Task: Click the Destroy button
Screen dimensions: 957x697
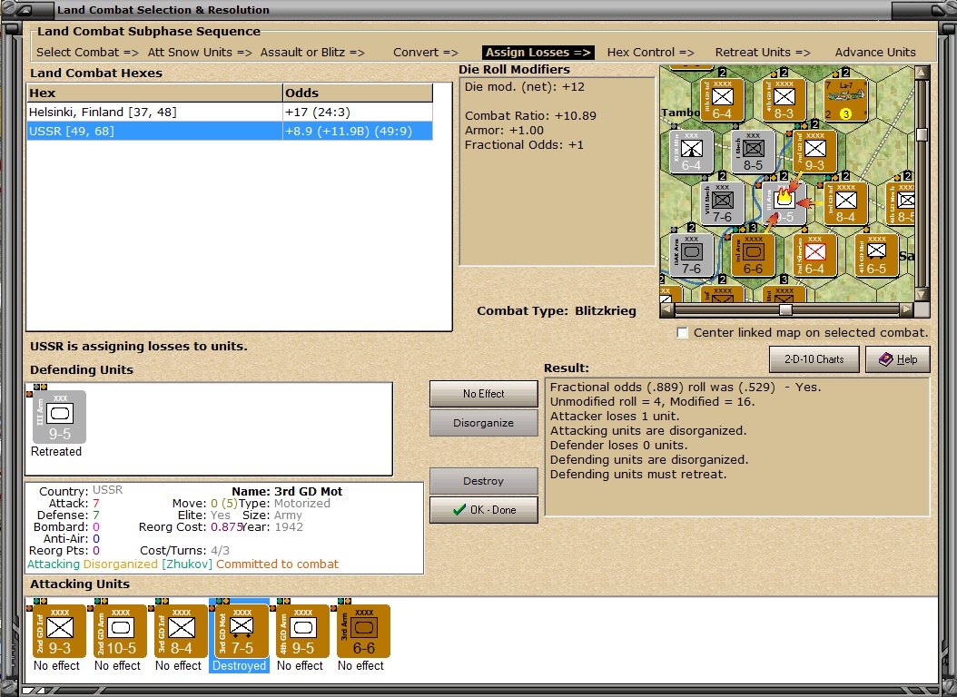Action: [x=483, y=481]
